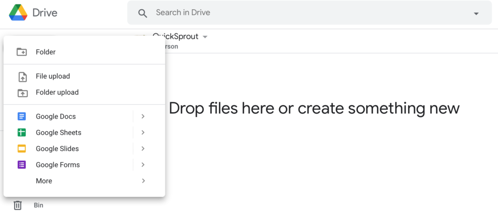Click the Drive title text

click(45, 13)
